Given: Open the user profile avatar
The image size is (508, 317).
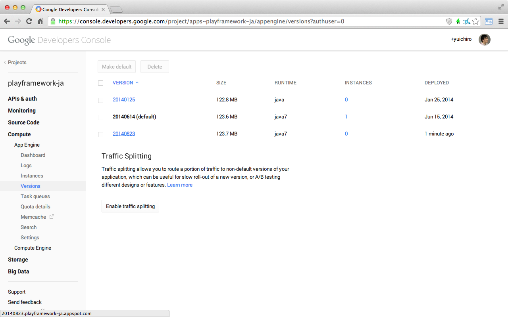Looking at the screenshot, I should coord(485,40).
